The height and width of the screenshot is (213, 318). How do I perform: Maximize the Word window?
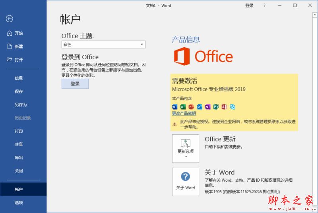295,6
